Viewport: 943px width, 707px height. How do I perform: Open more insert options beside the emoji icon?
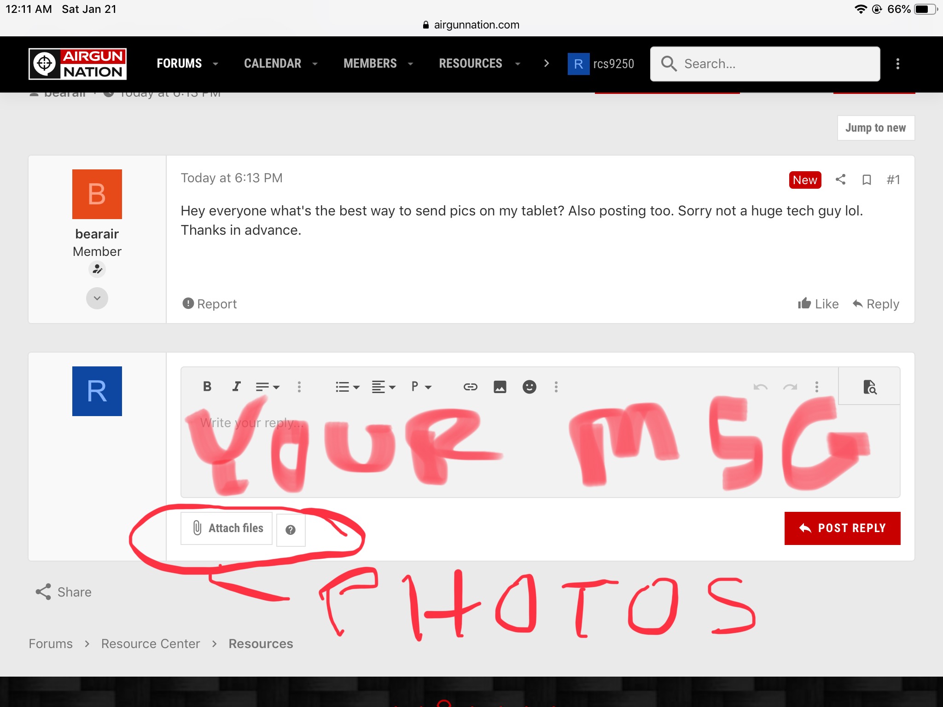coord(556,387)
